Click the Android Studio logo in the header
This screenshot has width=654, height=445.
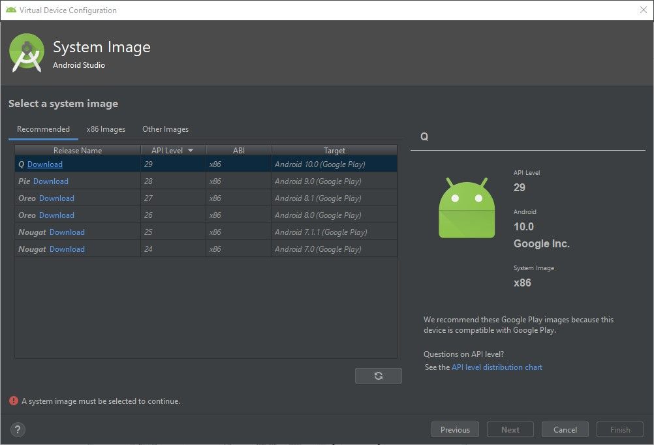pos(26,52)
